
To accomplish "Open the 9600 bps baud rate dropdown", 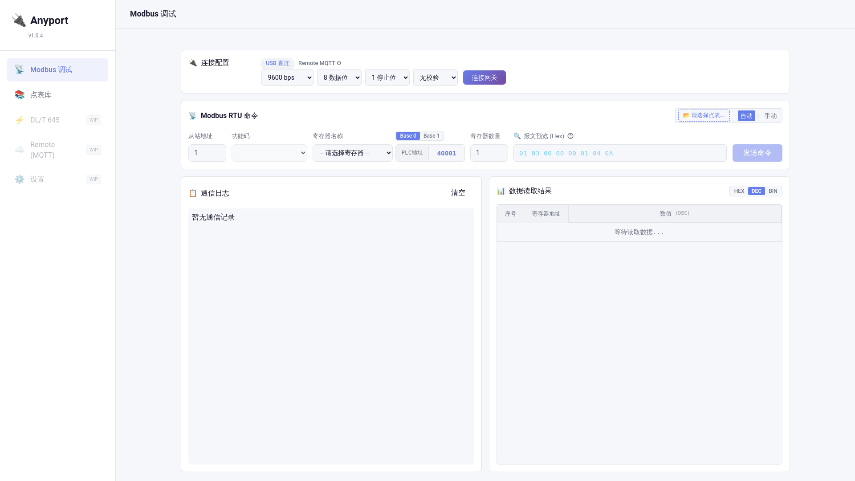I will point(287,77).
